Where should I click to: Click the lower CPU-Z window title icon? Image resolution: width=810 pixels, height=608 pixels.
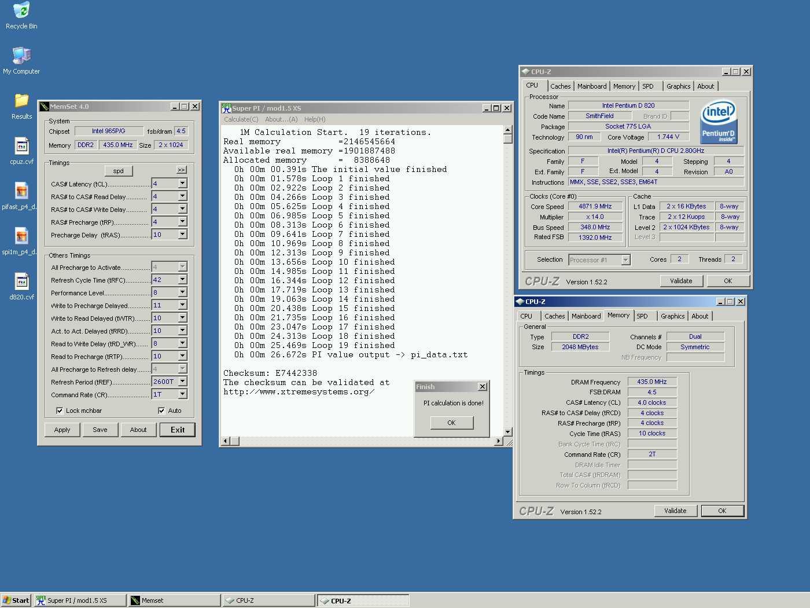pyautogui.click(x=520, y=302)
